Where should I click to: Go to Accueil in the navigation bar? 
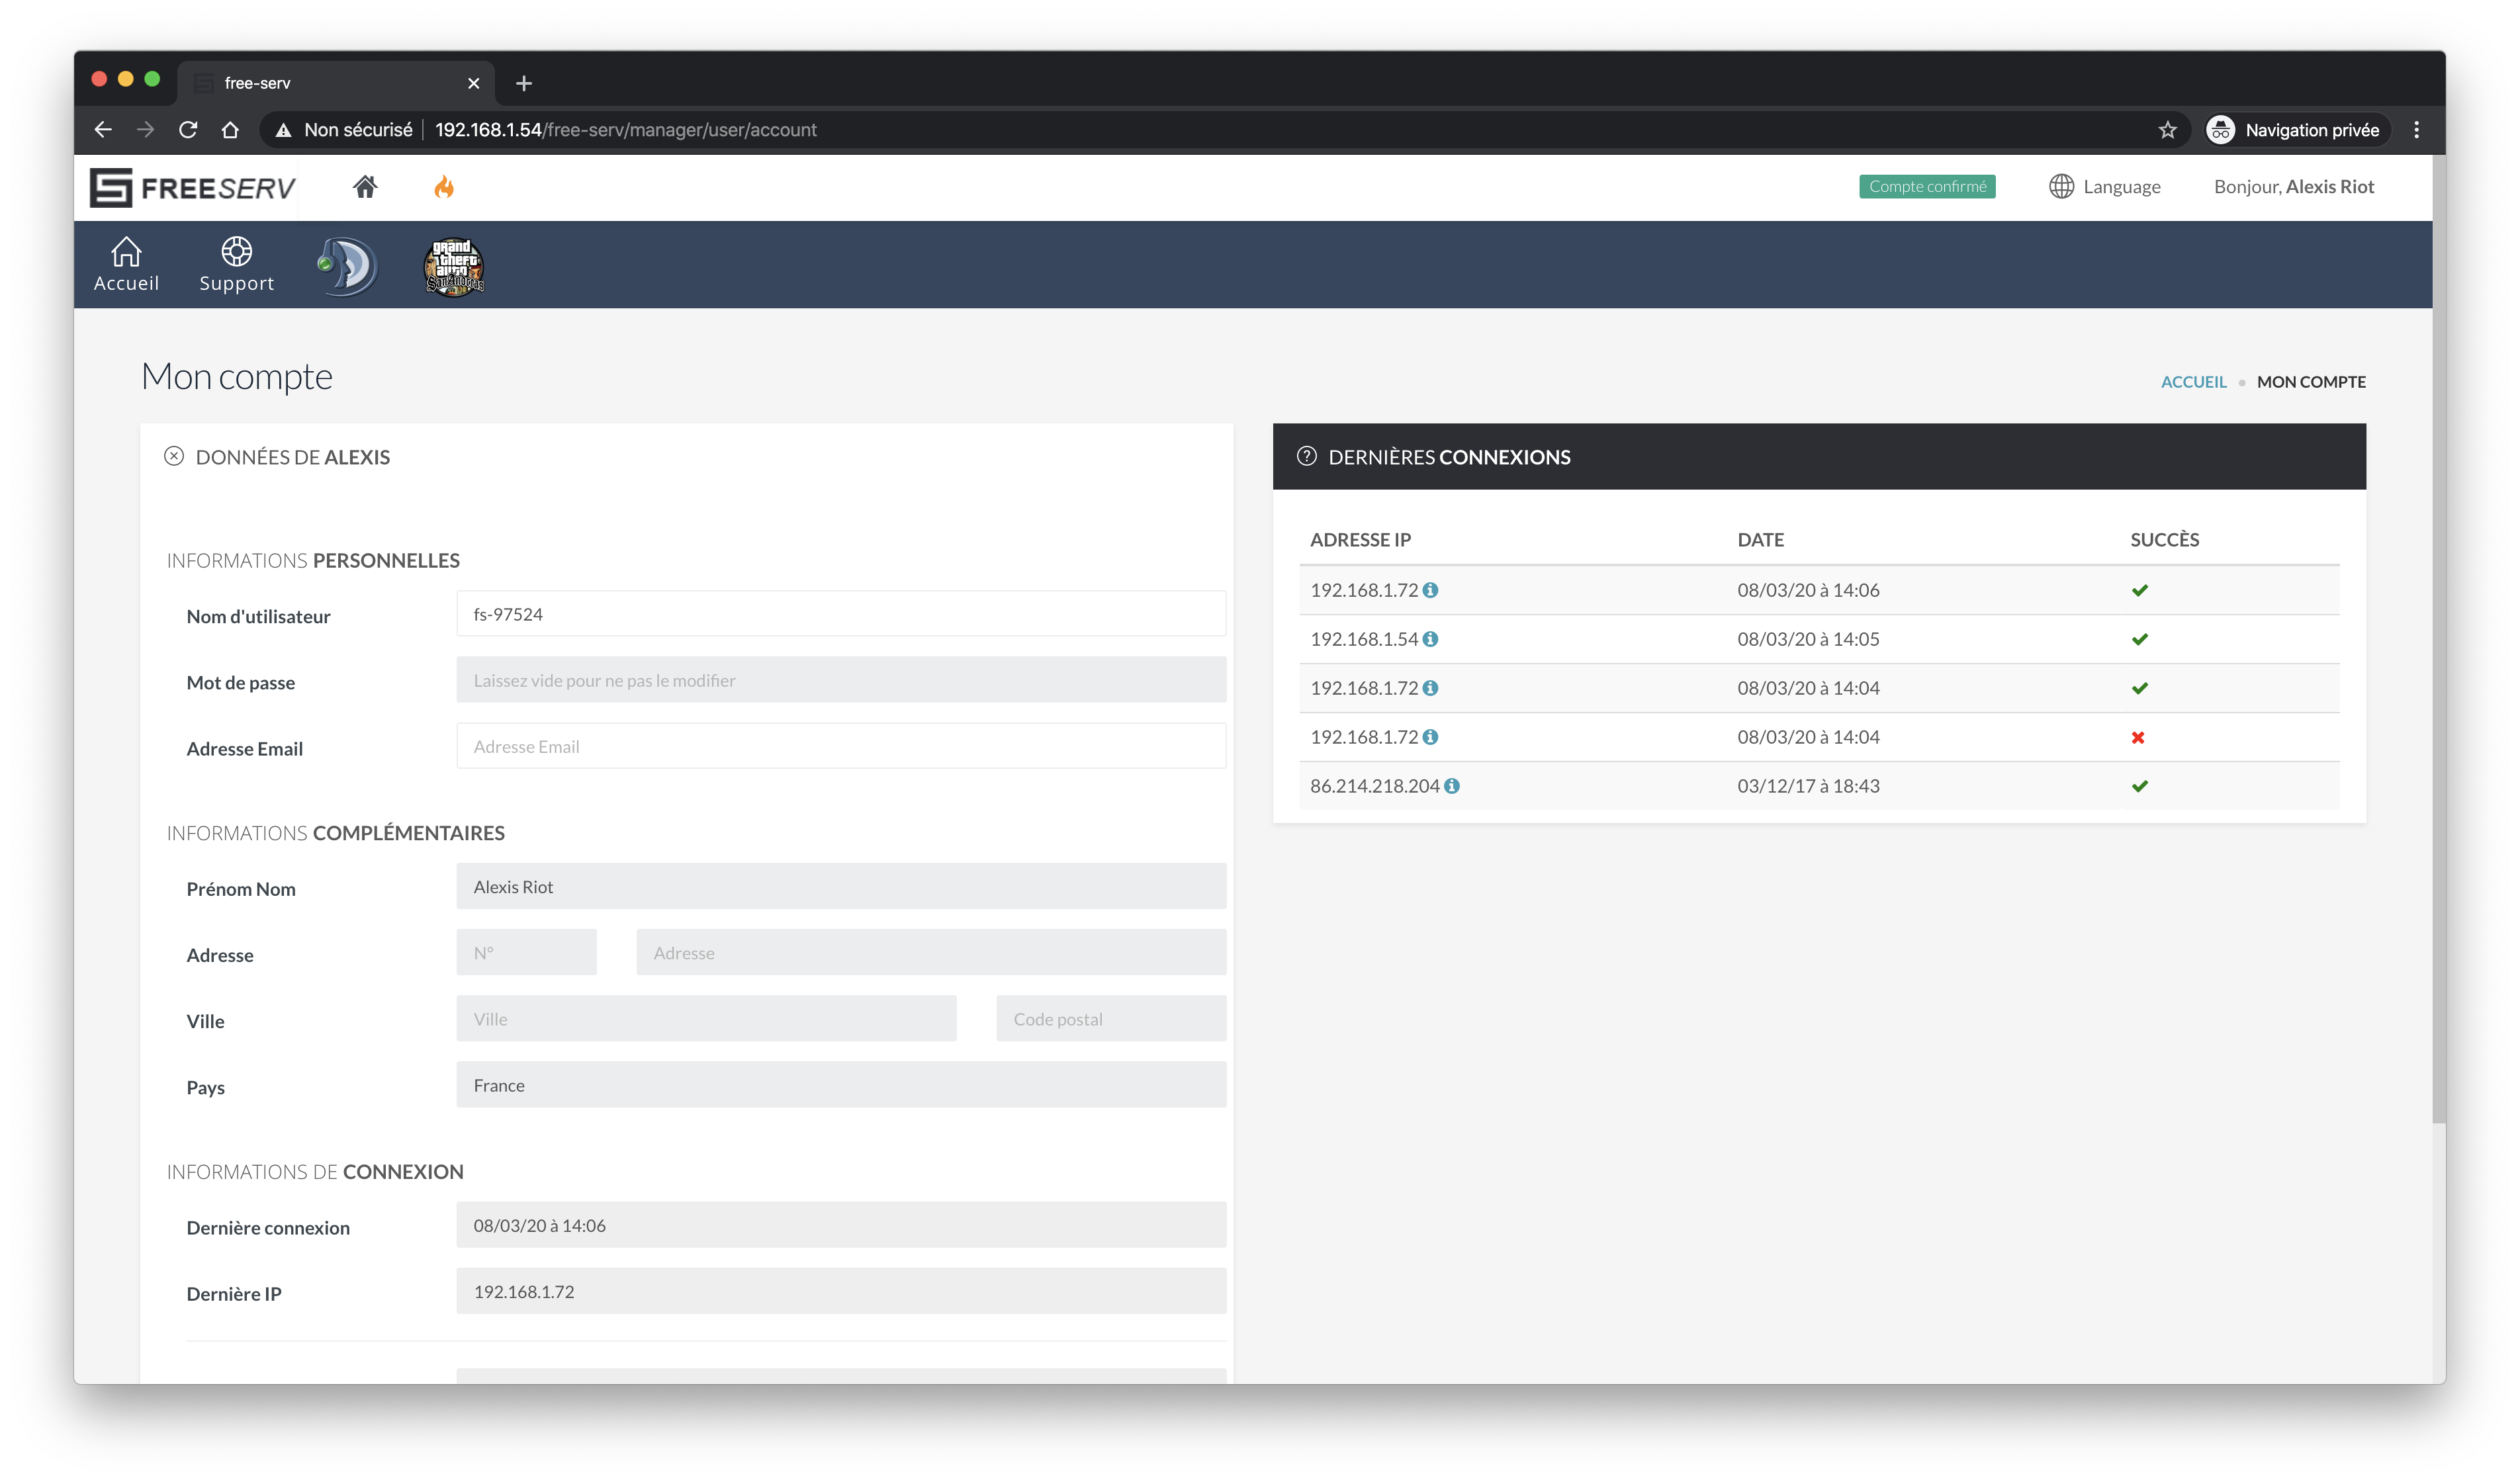[126, 264]
